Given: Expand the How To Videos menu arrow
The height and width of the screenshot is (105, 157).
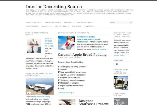Looking at the screenshot, I should [69, 27].
